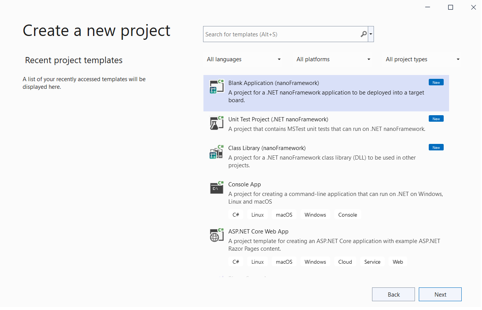Focus the Search for templates field
Screen dimensions: 482x310
coord(282,34)
